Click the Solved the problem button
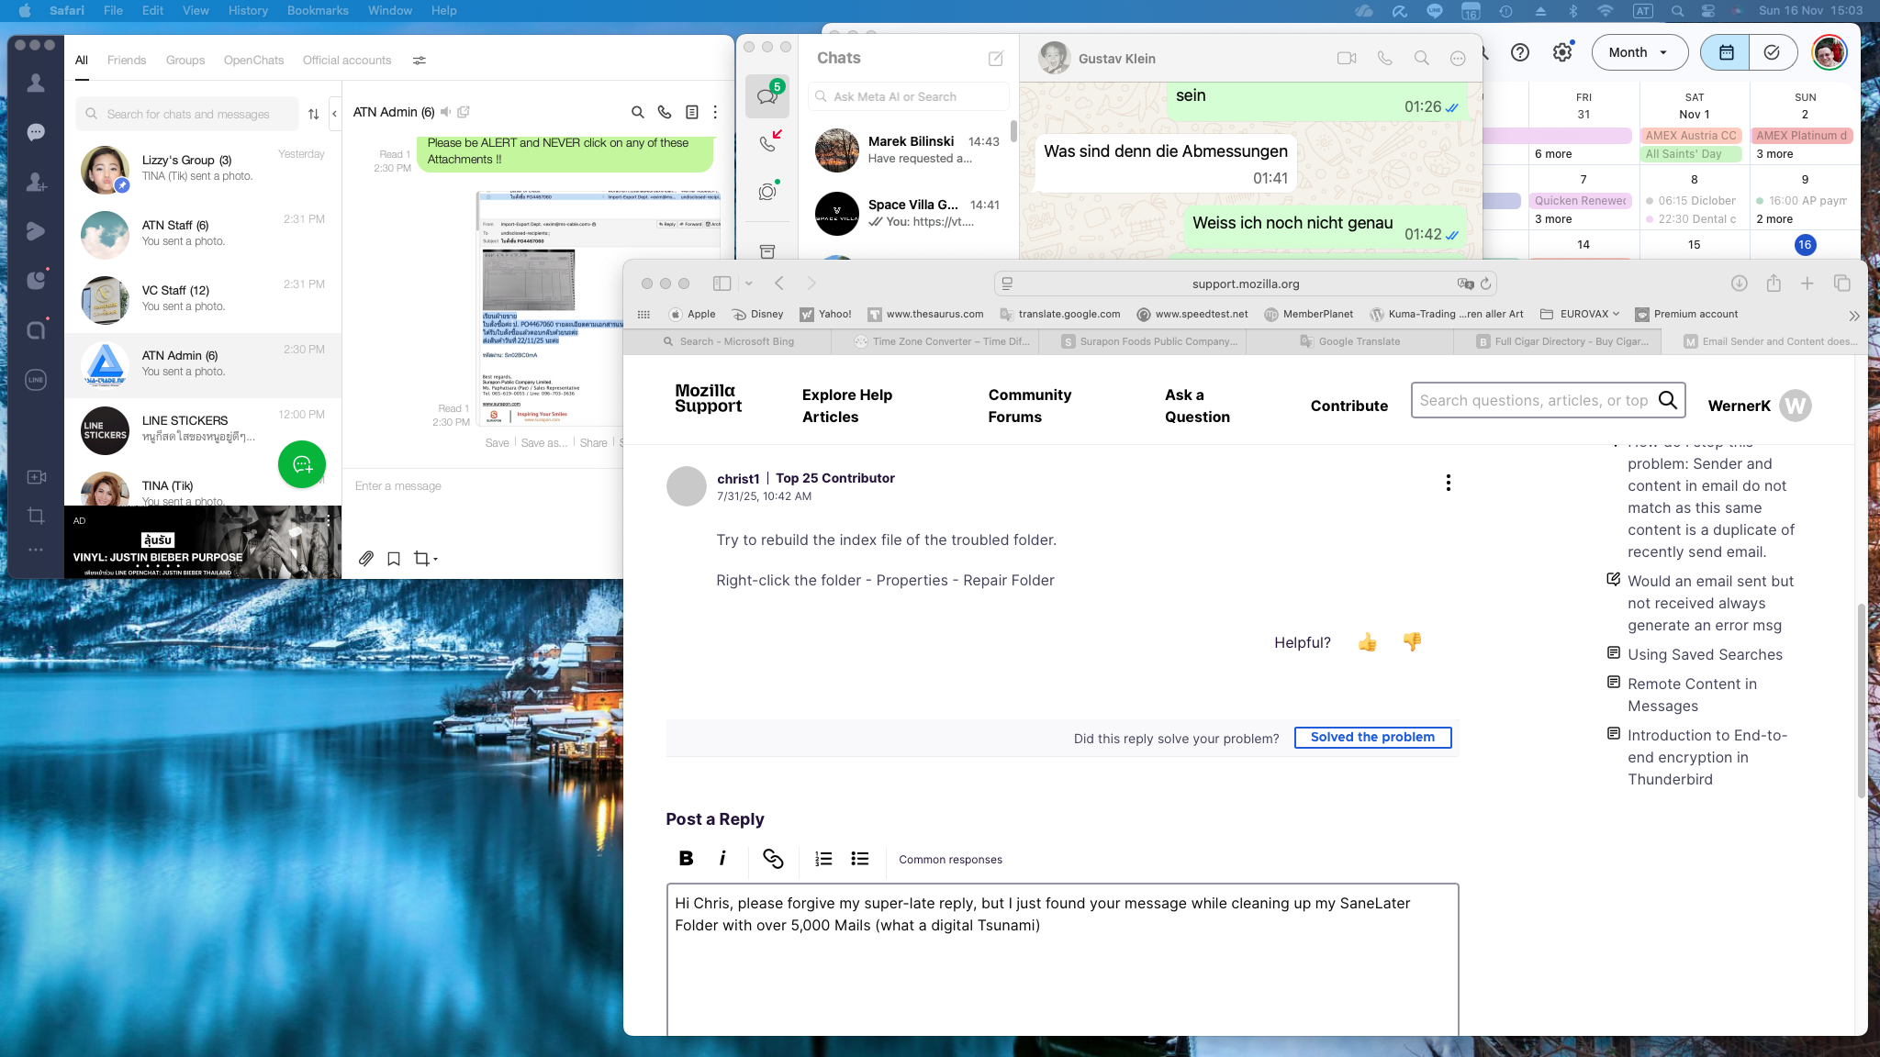Screen dimensions: 1880x1057 click(1372, 737)
